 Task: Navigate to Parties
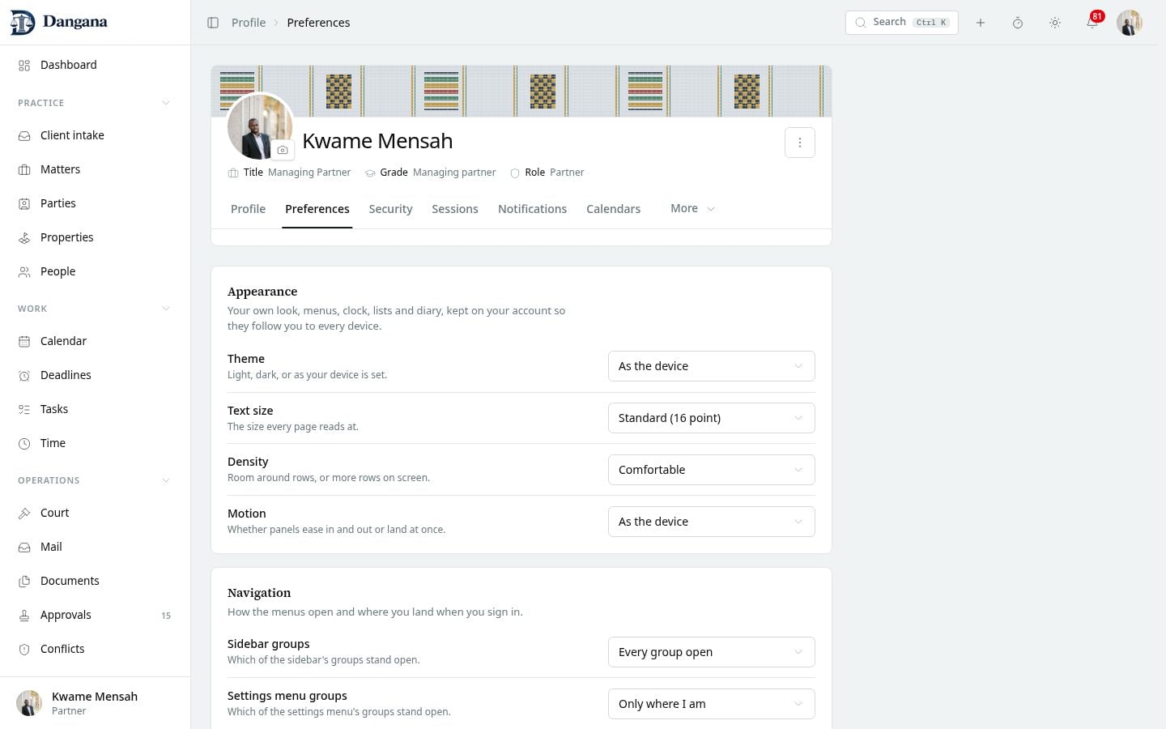(x=96, y=203)
